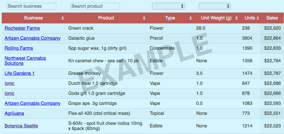The image size is (284, 134).
Task: Open Ionic link in Gods gift row
Action: click(9, 93)
